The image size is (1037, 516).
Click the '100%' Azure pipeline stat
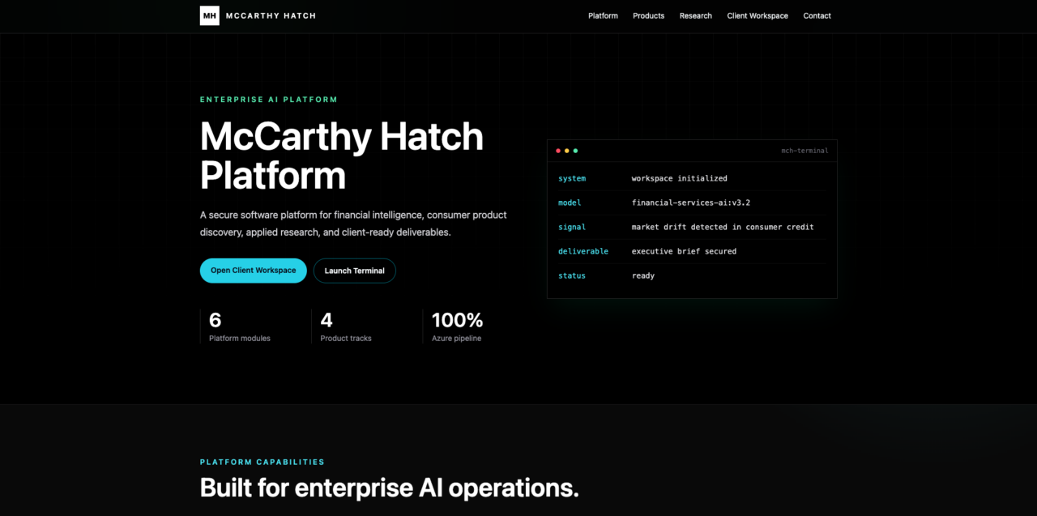tap(458, 320)
